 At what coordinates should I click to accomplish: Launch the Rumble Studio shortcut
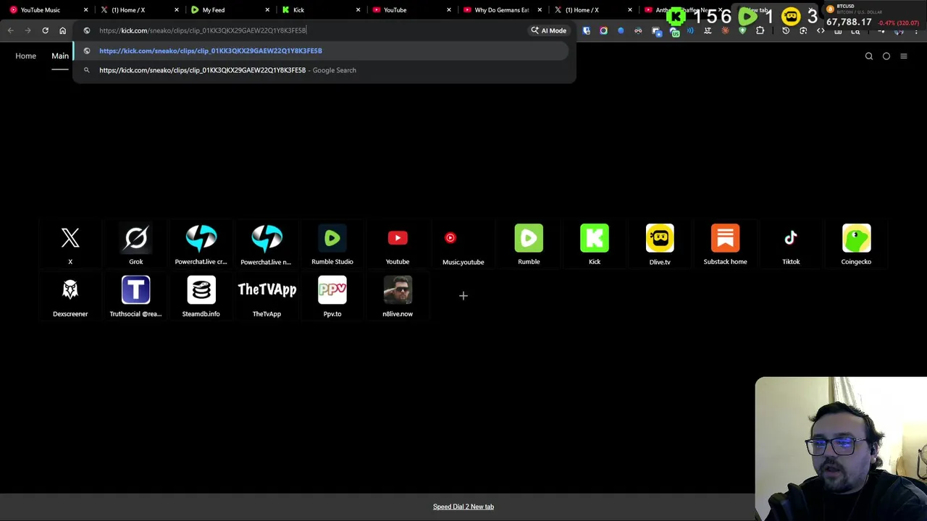pos(332,245)
